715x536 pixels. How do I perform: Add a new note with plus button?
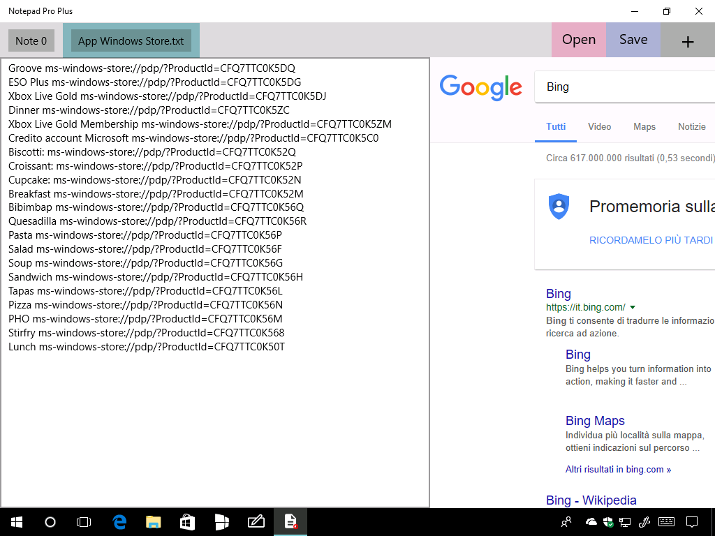point(688,41)
